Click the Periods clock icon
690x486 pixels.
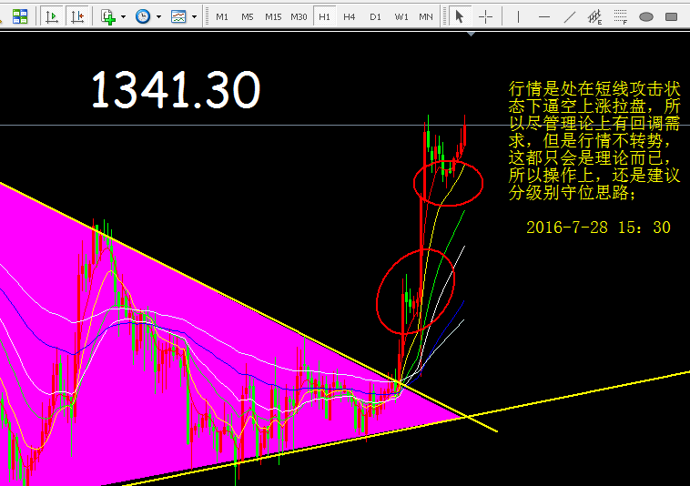(143, 16)
